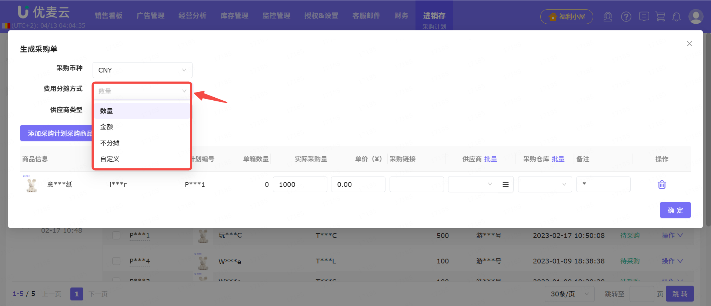
Task: Select 自定义 allocation option
Action: (142, 159)
